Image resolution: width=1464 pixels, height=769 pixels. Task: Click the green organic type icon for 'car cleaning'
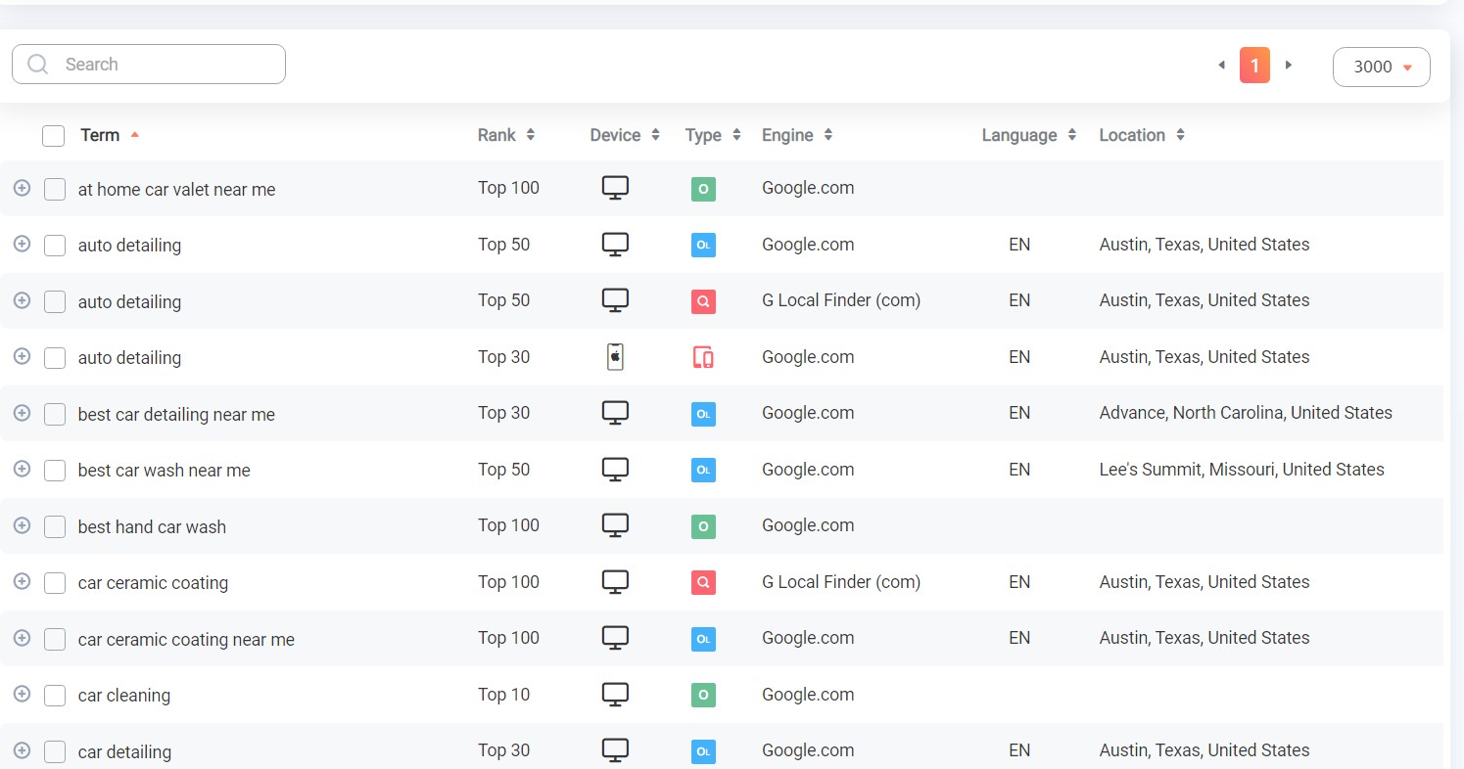(703, 696)
